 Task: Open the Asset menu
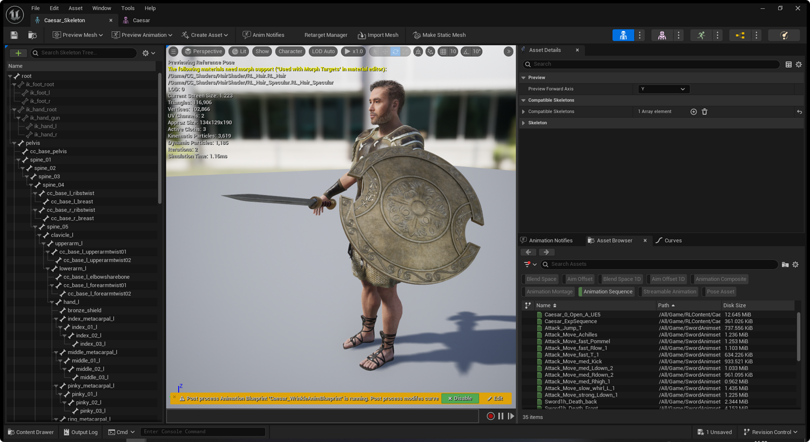76,8
